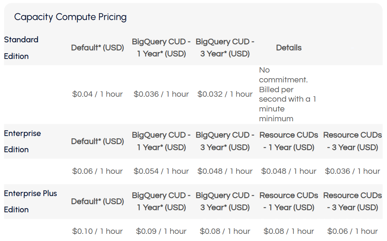Screen dimensions: 387x241
Task: Click the $0.10 / 1 hour price
Action: 98,231
